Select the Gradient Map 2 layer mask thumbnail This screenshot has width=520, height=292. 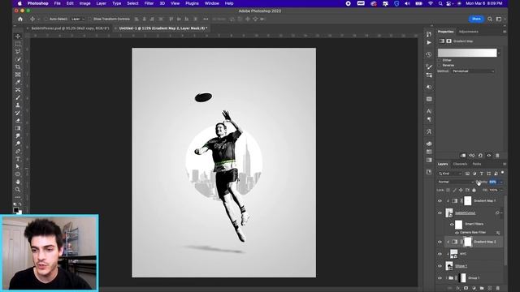click(x=468, y=242)
